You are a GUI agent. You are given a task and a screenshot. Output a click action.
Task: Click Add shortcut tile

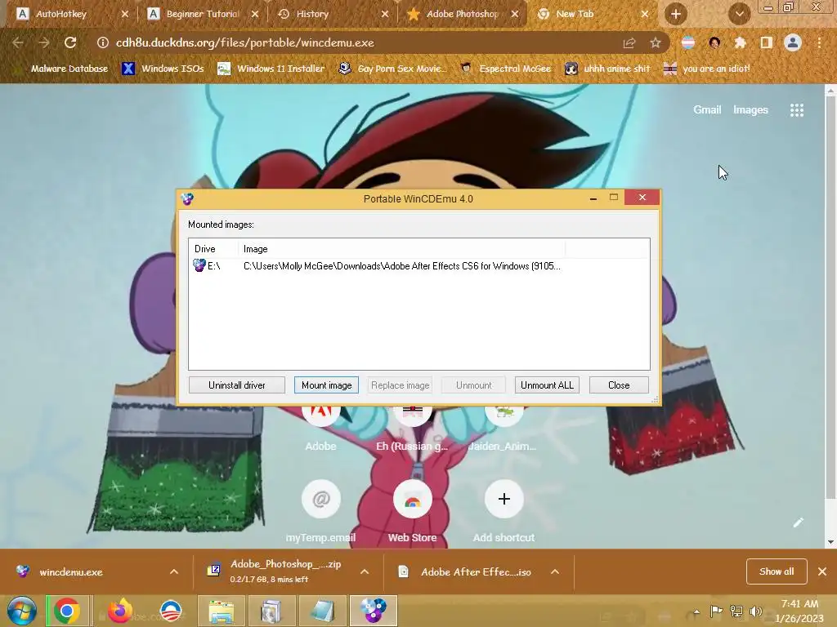click(x=504, y=511)
